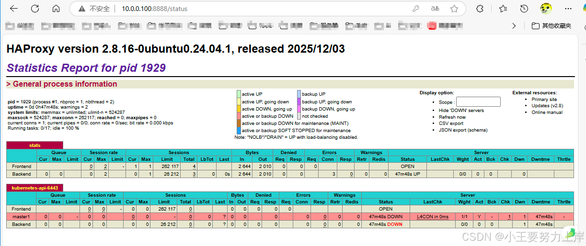Click the address bar URL 10.0.0.100:8888/status
Viewport: 586px width, 246px height.
[154, 9]
